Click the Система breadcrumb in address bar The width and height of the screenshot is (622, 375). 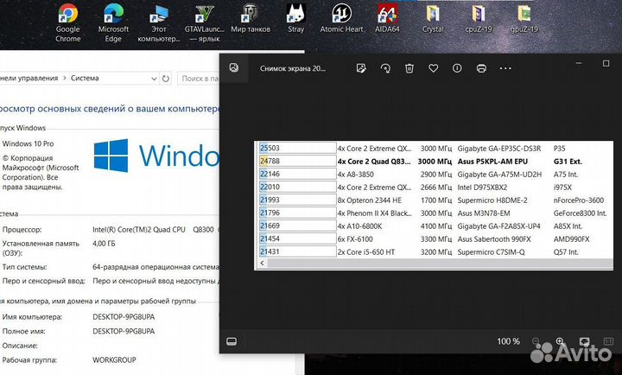[85, 78]
